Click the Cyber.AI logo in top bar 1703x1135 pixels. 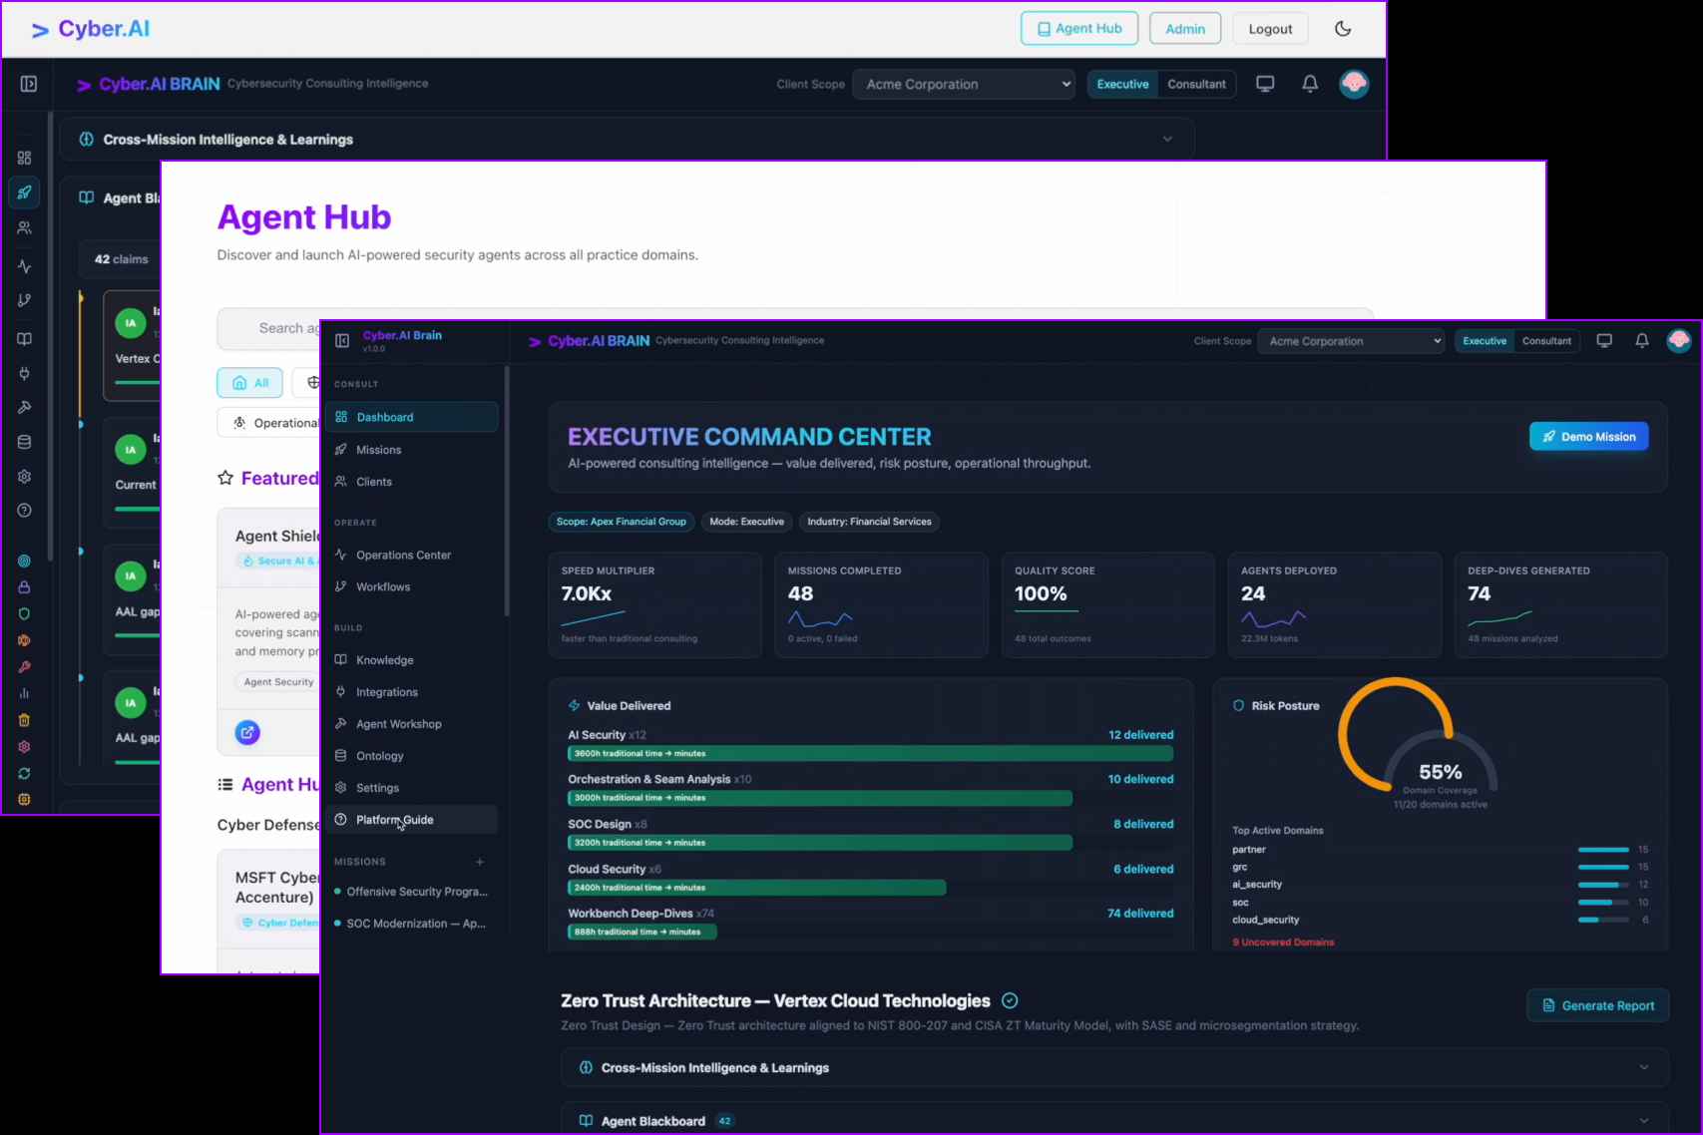pos(90,29)
